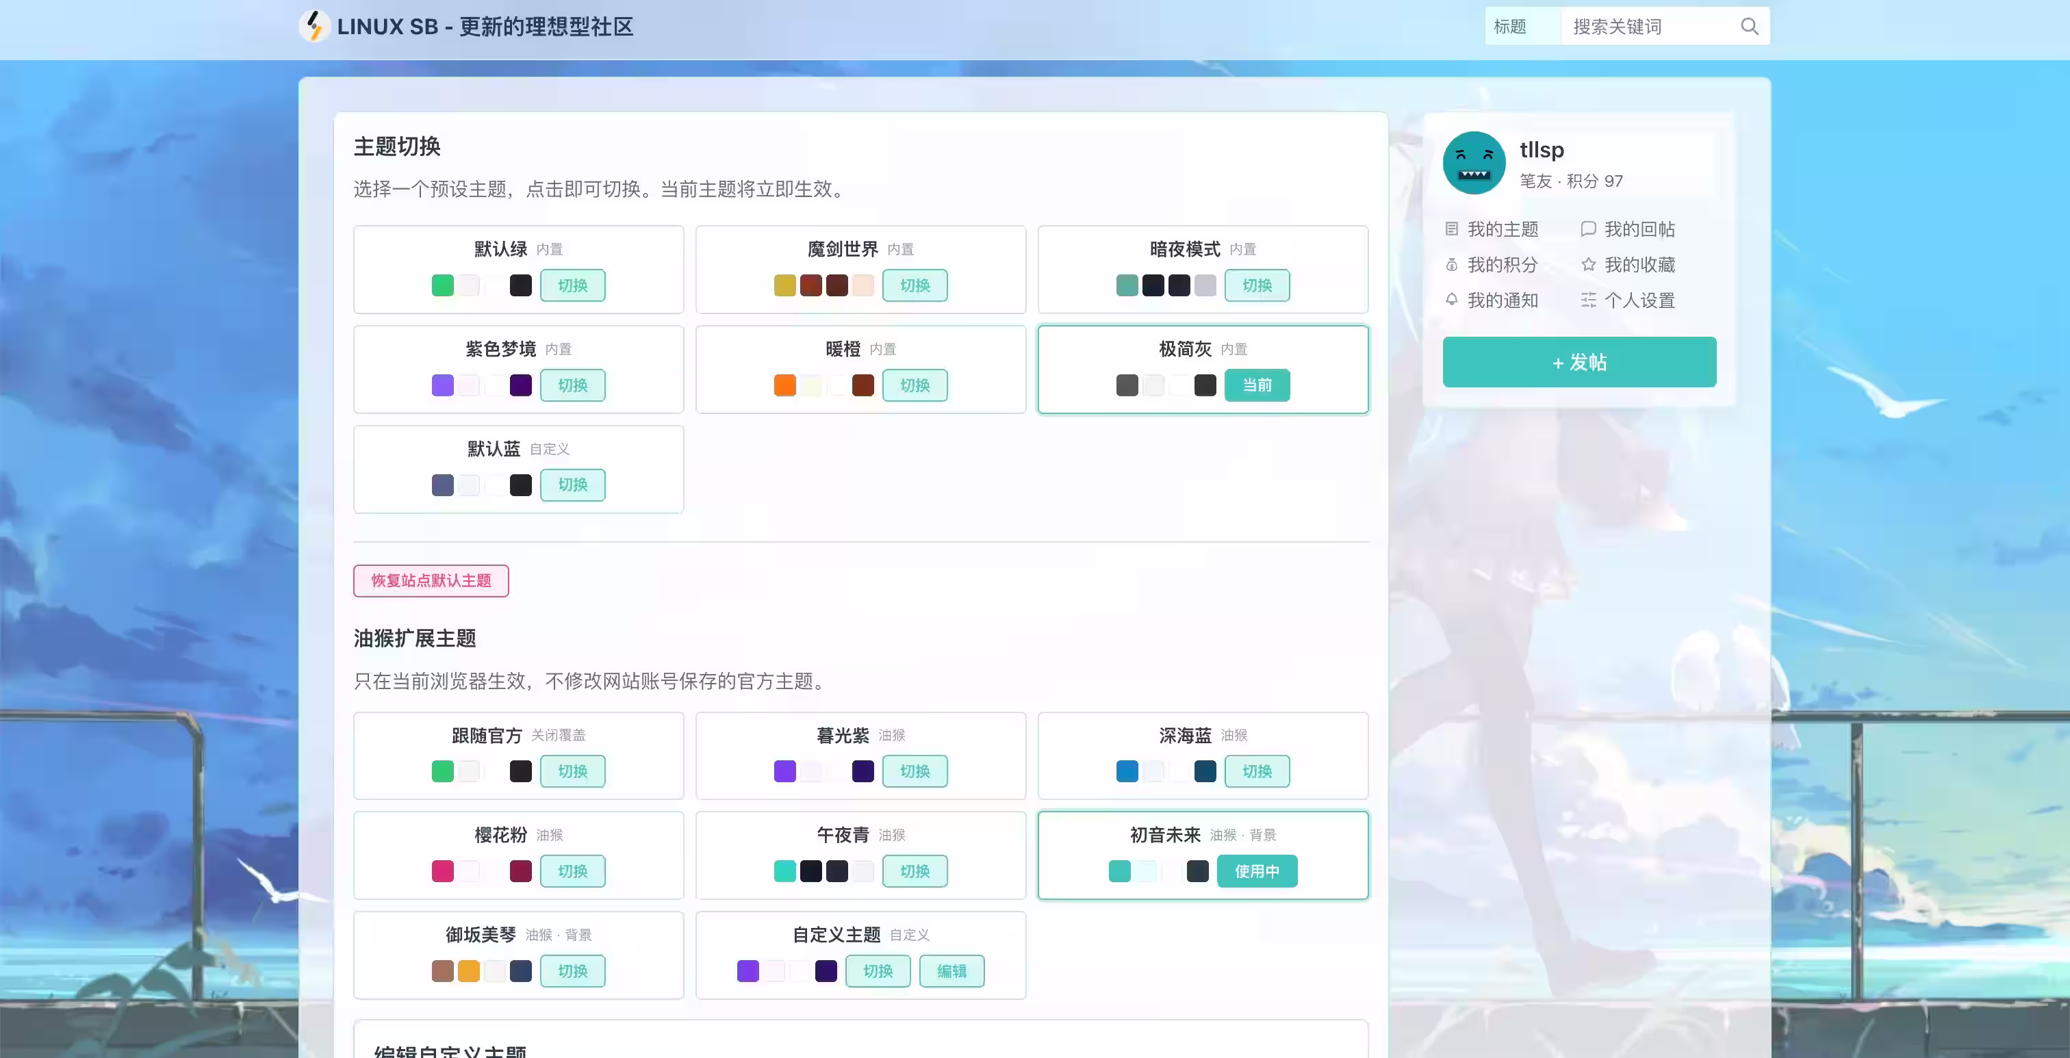Open LINUX SB site title link
This screenshot has width=2070, height=1058.
pyautogui.click(x=485, y=27)
